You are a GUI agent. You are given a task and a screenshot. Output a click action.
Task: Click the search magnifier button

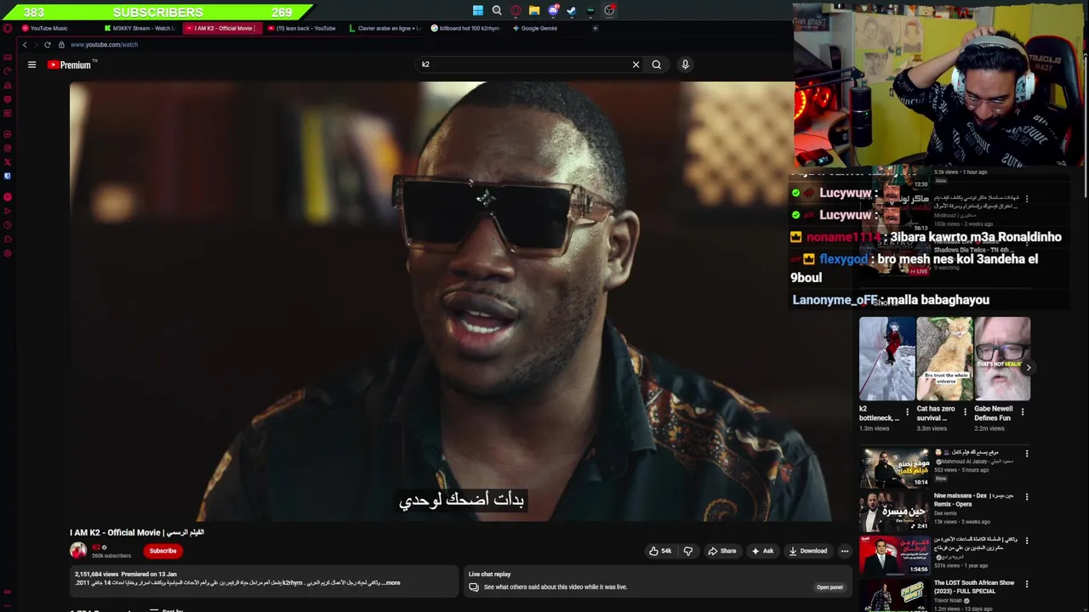(x=656, y=65)
